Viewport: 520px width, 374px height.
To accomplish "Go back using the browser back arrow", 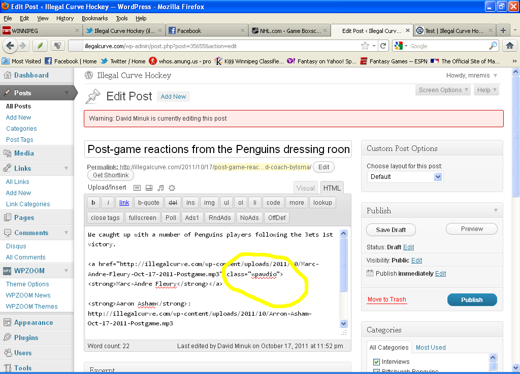I will pos(10,46).
